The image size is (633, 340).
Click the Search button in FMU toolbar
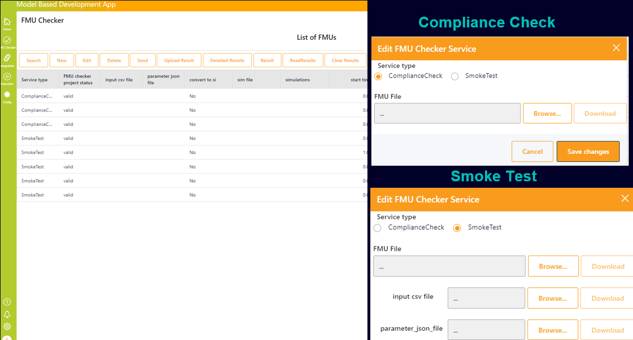click(x=33, y=60)
